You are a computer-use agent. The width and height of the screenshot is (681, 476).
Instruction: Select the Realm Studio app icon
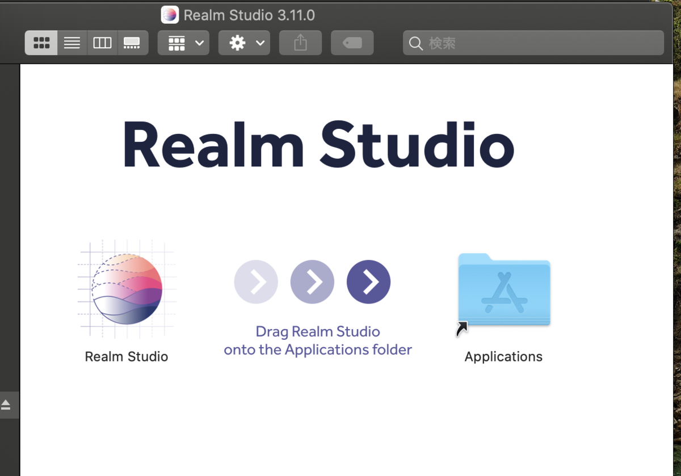pos(127,289)
